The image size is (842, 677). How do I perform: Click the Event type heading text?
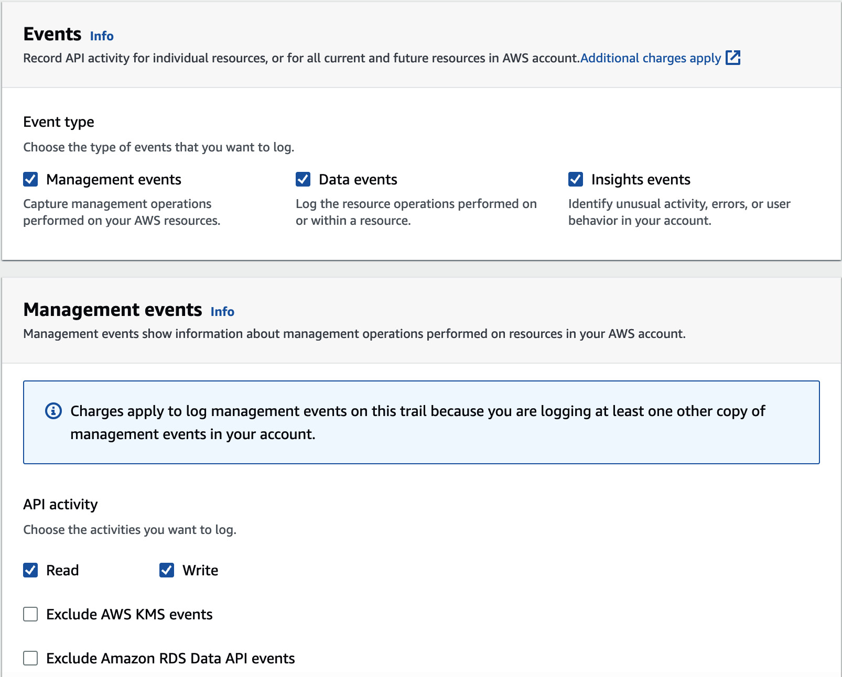(59, 122)
